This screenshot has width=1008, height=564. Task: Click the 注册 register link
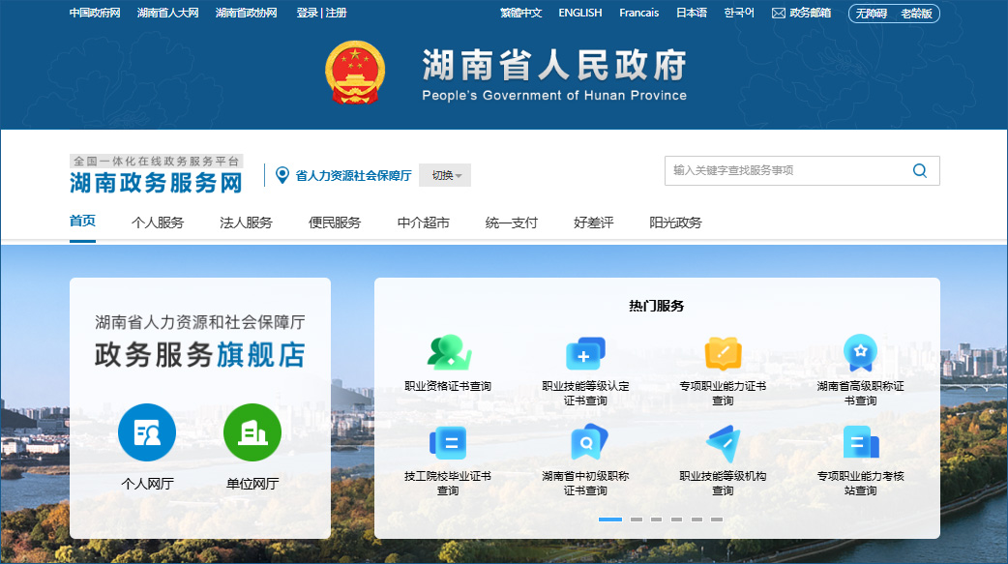pyautogui.click(x=336, y=13)
